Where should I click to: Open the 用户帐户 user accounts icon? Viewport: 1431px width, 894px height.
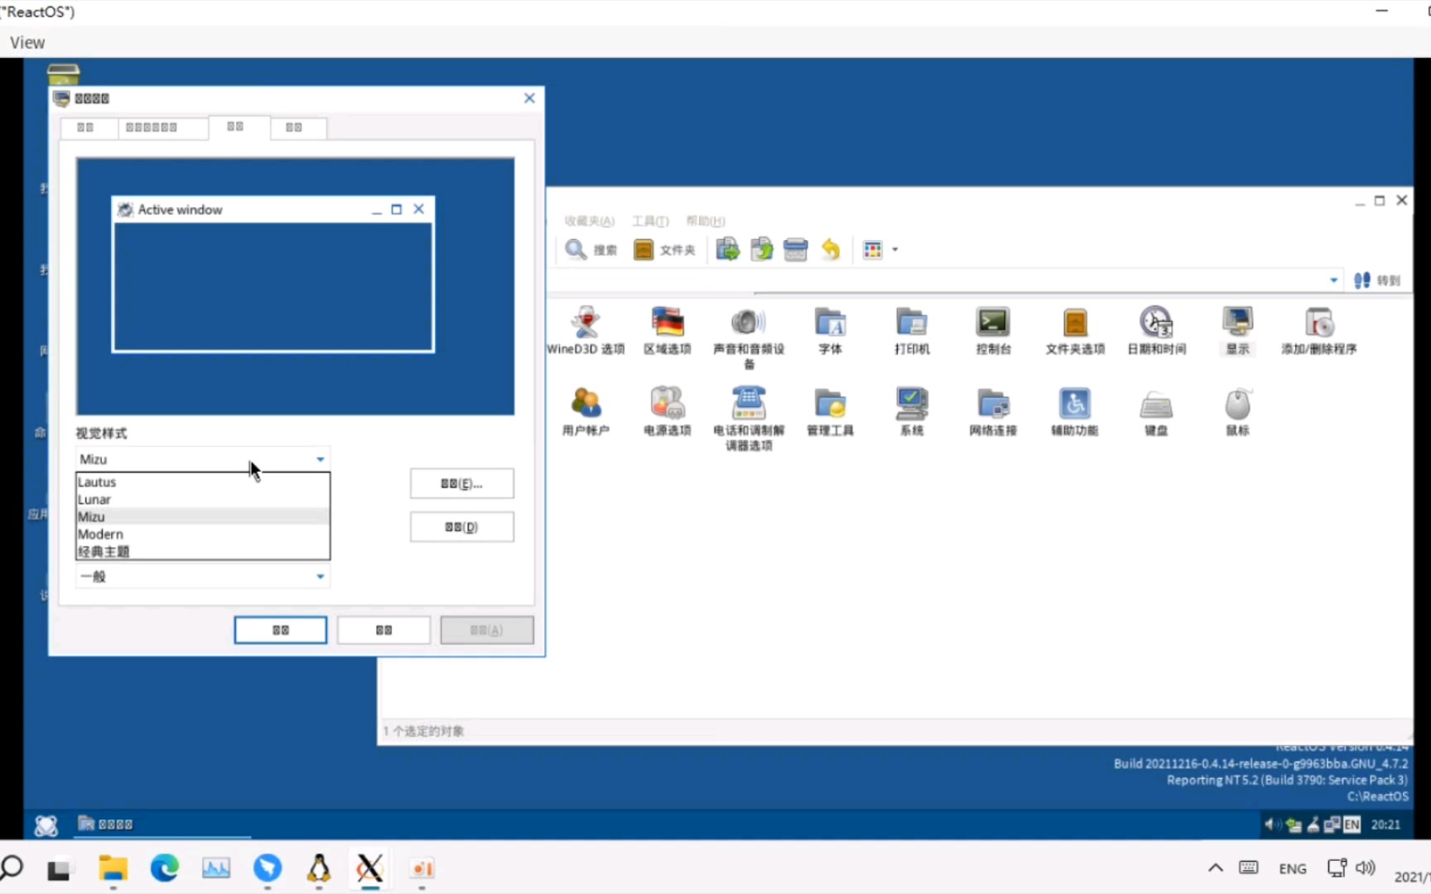[585, 411]
